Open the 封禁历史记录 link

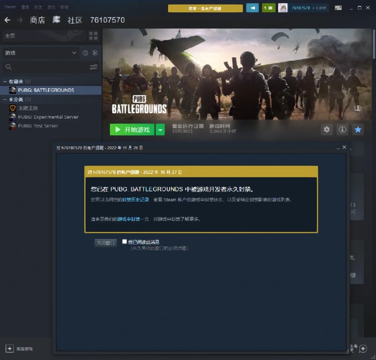[x=135, y=200]
